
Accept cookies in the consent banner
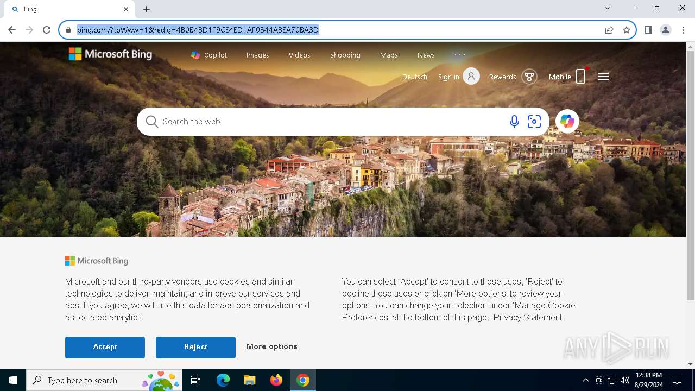coord(105,347)
